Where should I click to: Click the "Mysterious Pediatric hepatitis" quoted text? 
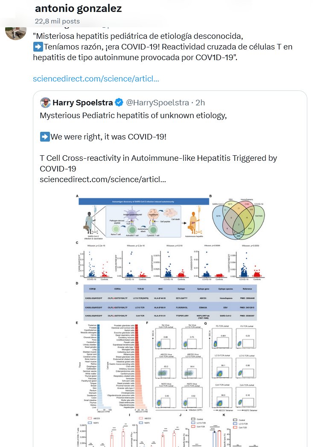[133, 115]
